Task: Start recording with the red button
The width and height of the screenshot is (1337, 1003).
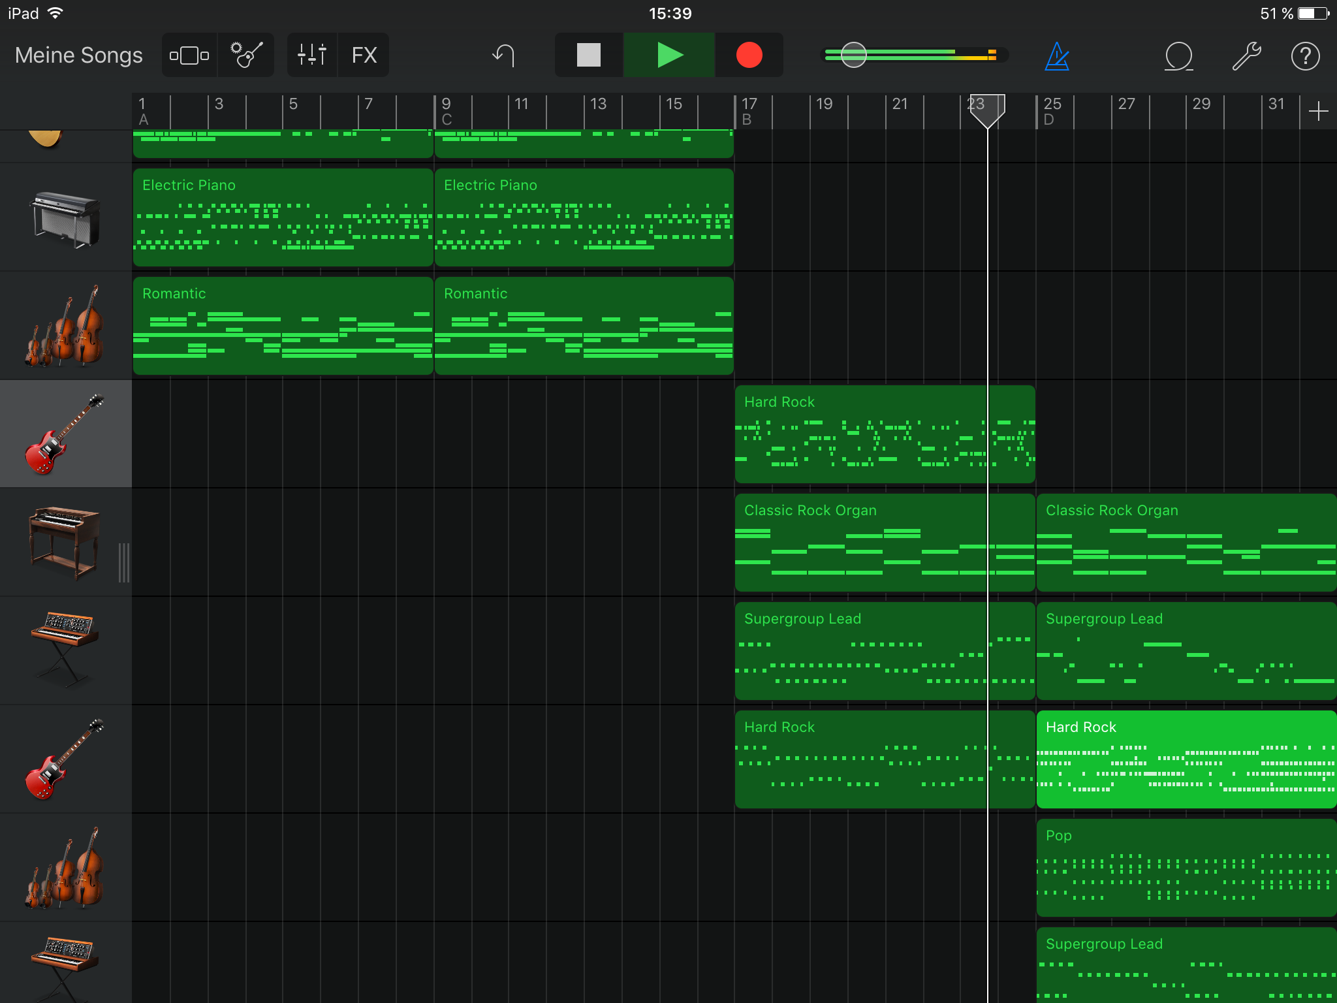Action: [x=749, y=56]
